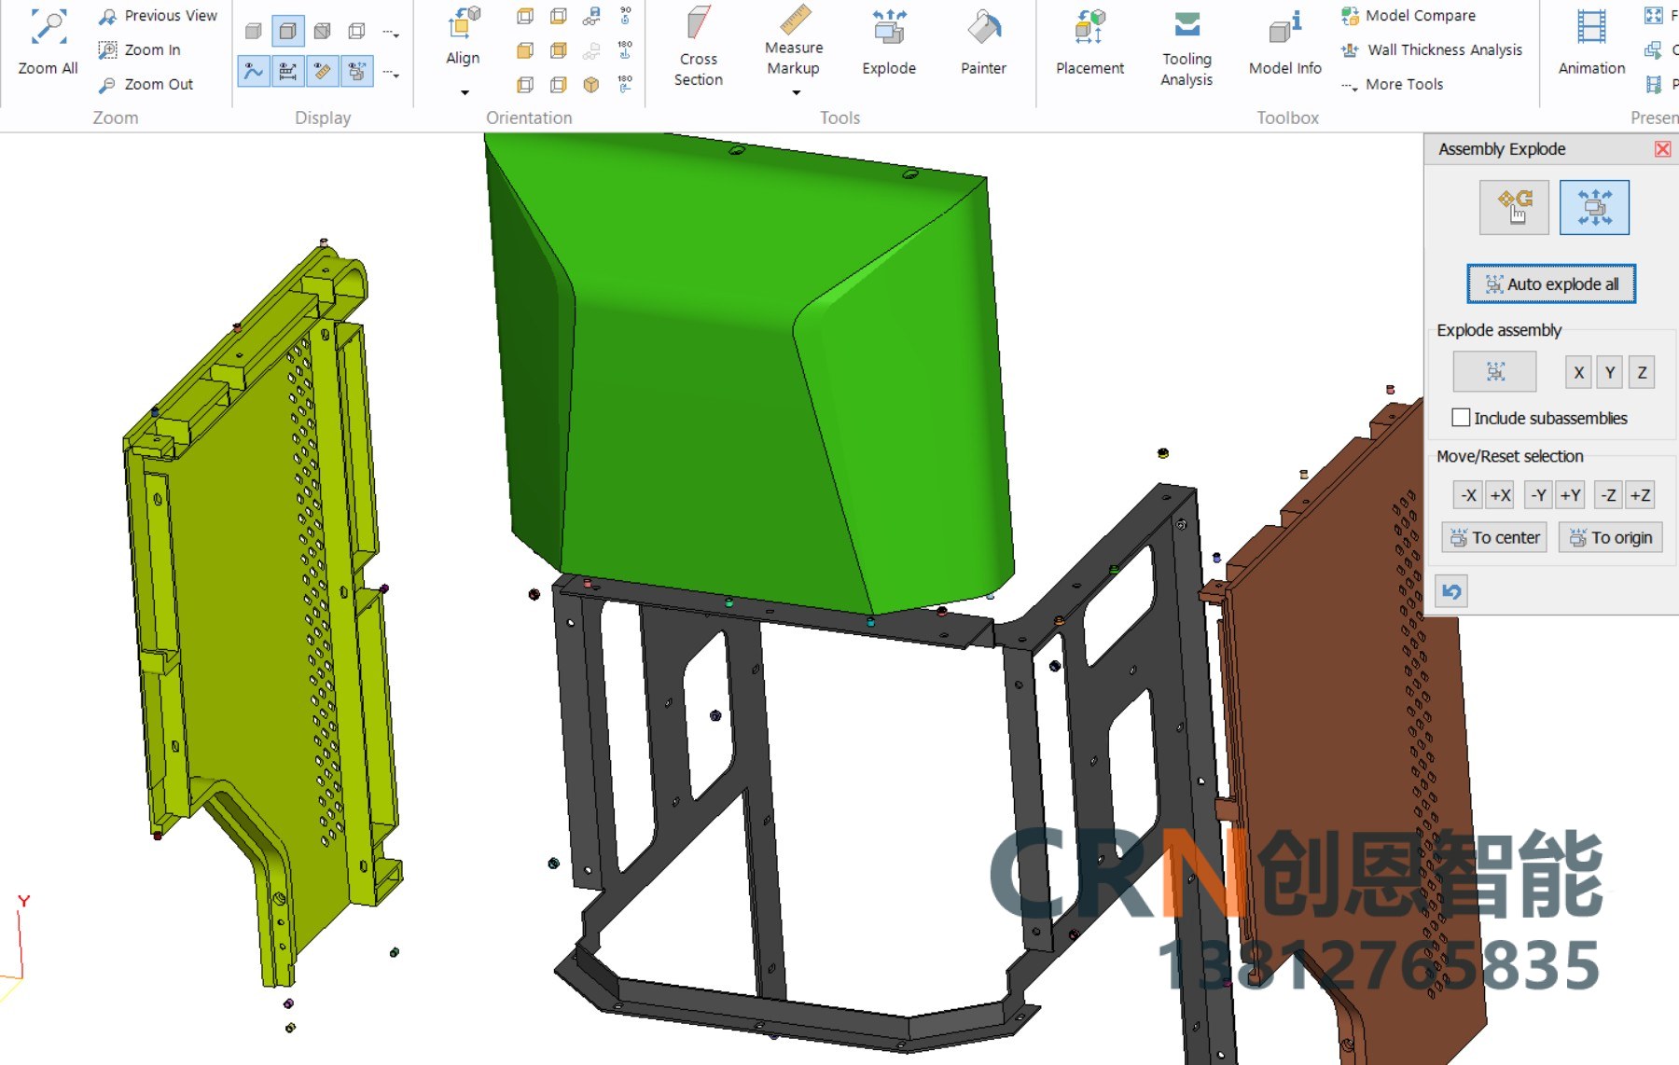1679x1065 pixels.
Task: Expand More Tools in Toolbox
Action: pyautogui.click(x=1392, y=84)
